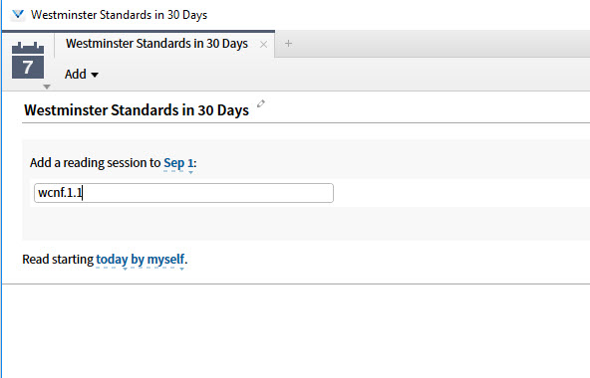
Task: Open the Sep 1 date dropdown
Action: tap(178, 163)
